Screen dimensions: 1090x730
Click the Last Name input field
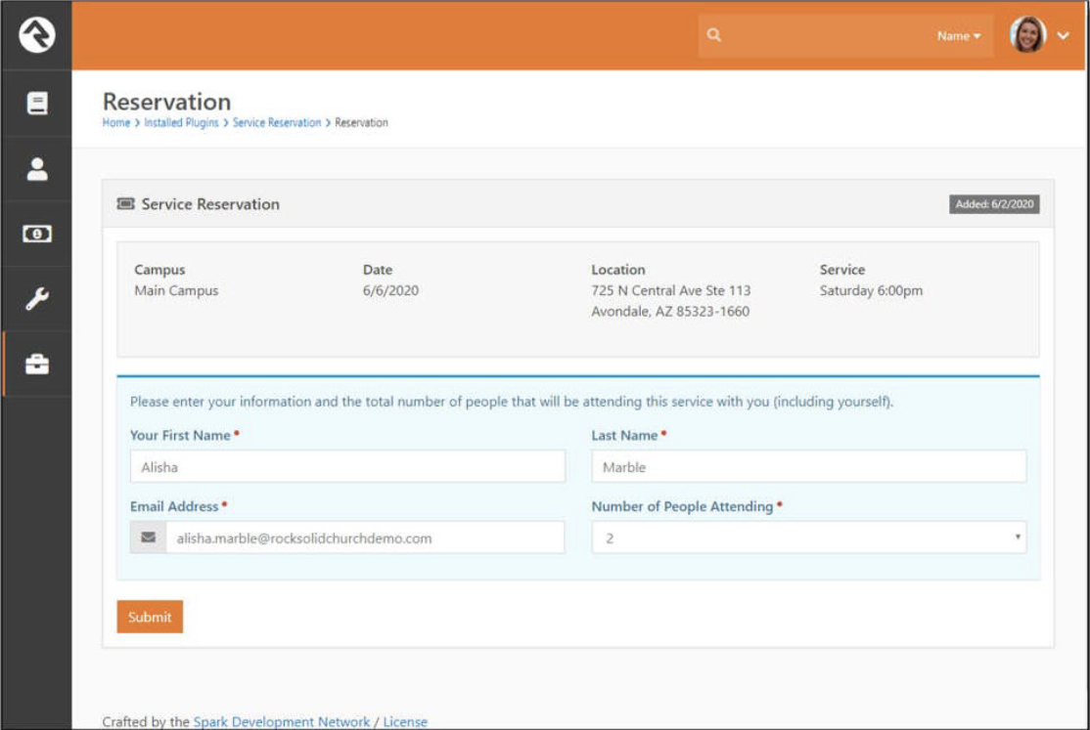point(808,467)
